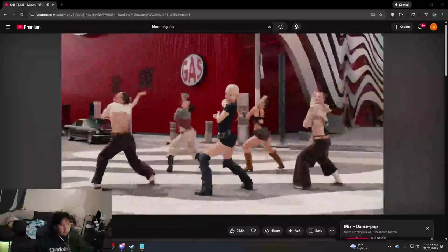Screen dimensions: 448x252
Task: Open Gemini in Chrome
Action: 402,5
